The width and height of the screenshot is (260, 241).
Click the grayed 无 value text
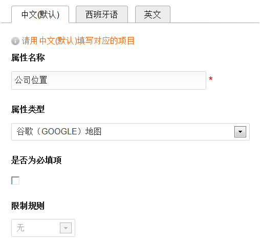(x=20, y=228)
